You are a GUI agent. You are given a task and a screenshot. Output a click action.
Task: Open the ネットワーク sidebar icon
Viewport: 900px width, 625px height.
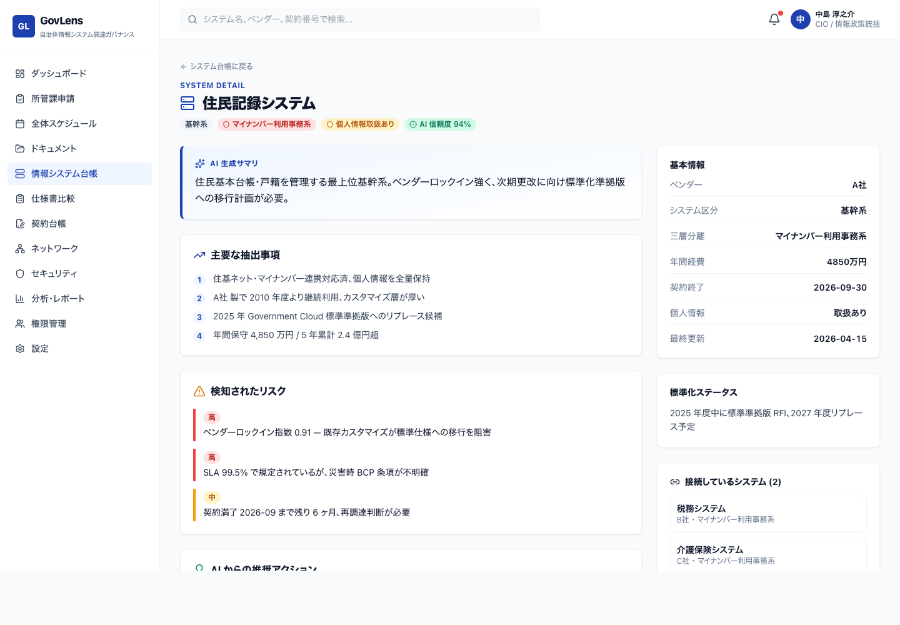coord(19,248)
